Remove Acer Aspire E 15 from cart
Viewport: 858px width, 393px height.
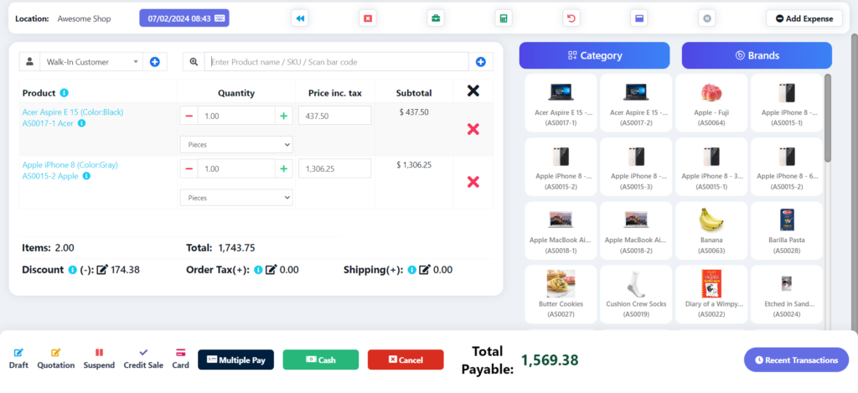(473, 129)
